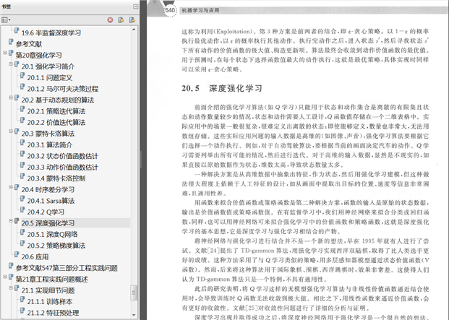Go to bookmark 21.1 实现细节问题
Viewport: 449px width, 320px height.
pyautogui.click(x=48, y=290)
